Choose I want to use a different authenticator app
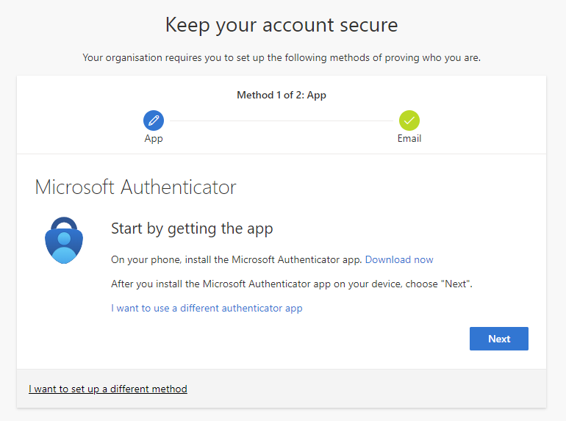 click(207, 309)
